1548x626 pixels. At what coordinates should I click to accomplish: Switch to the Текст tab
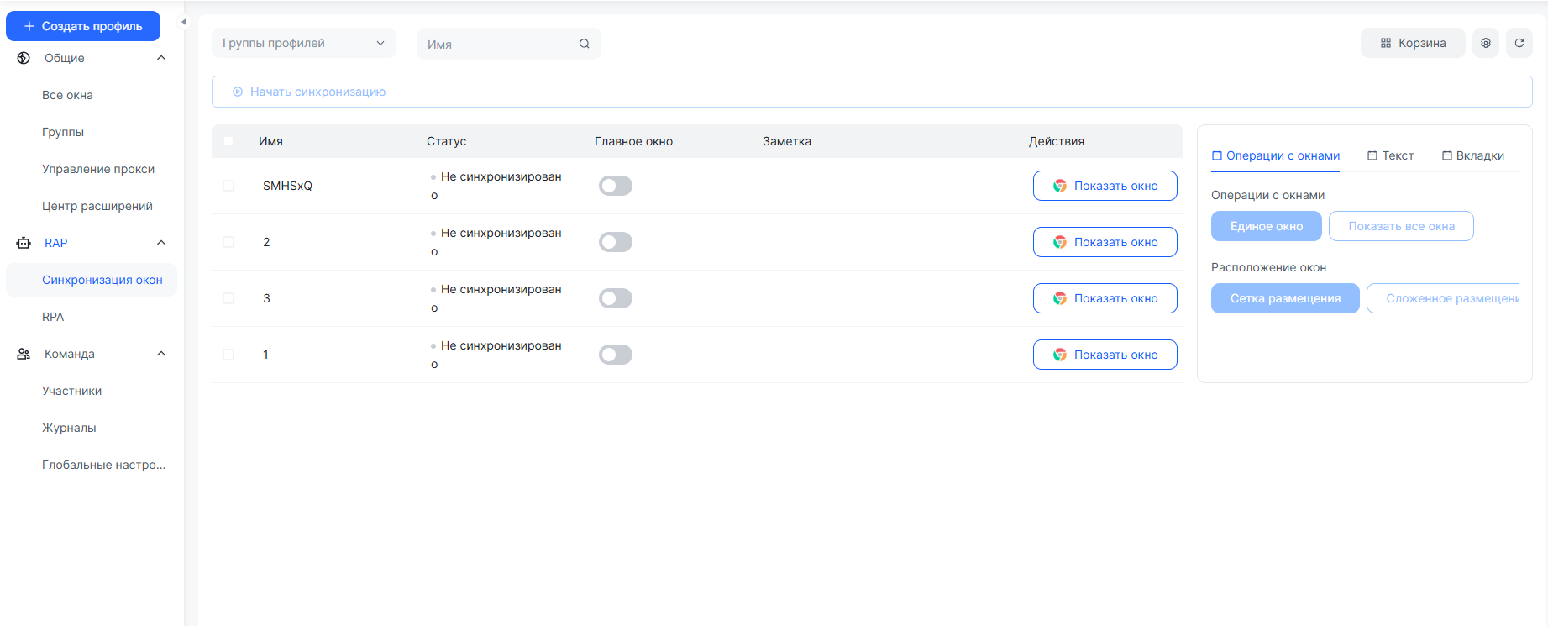coord(1390,155)
